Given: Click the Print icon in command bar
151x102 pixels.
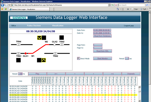Looking at the screenshot, I should coord(128,9).
